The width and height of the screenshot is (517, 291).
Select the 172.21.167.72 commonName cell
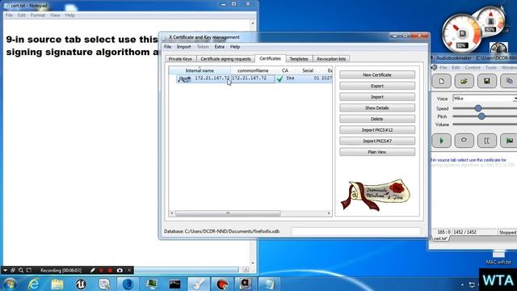[253, 78]
